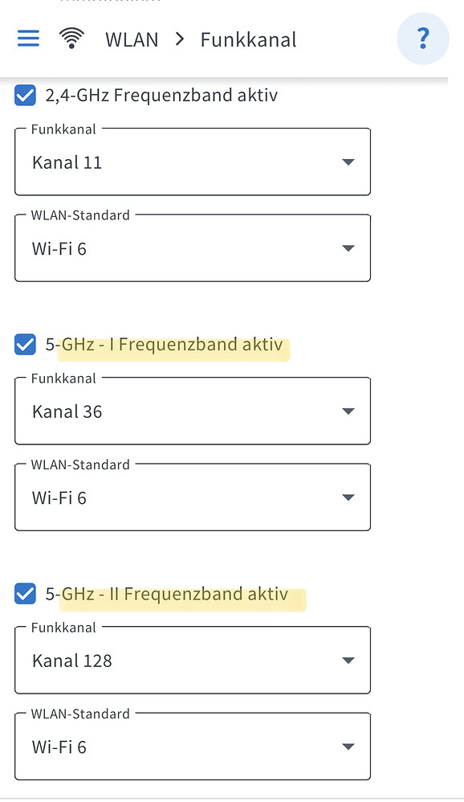The height and width of the screenshot is (802, 464).
Task: Click the dropdown arrow beside Kanal 11
Action: (348, 162)
